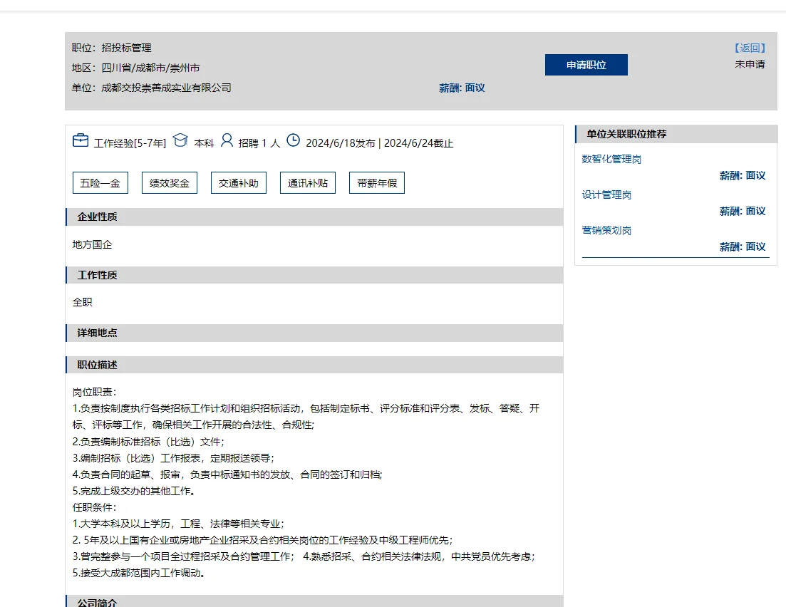Select the 五险一金 benefit tag

(x=100, y=182)
